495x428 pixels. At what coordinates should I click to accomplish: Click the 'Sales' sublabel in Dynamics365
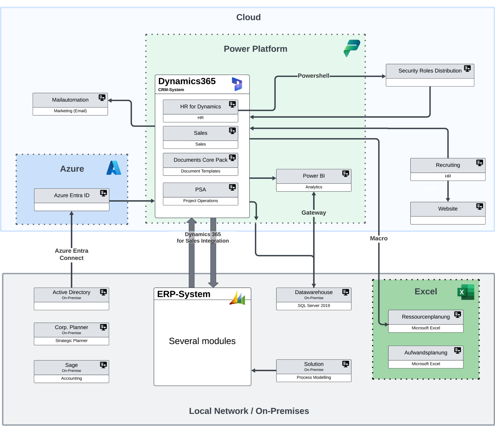point(201,144)
